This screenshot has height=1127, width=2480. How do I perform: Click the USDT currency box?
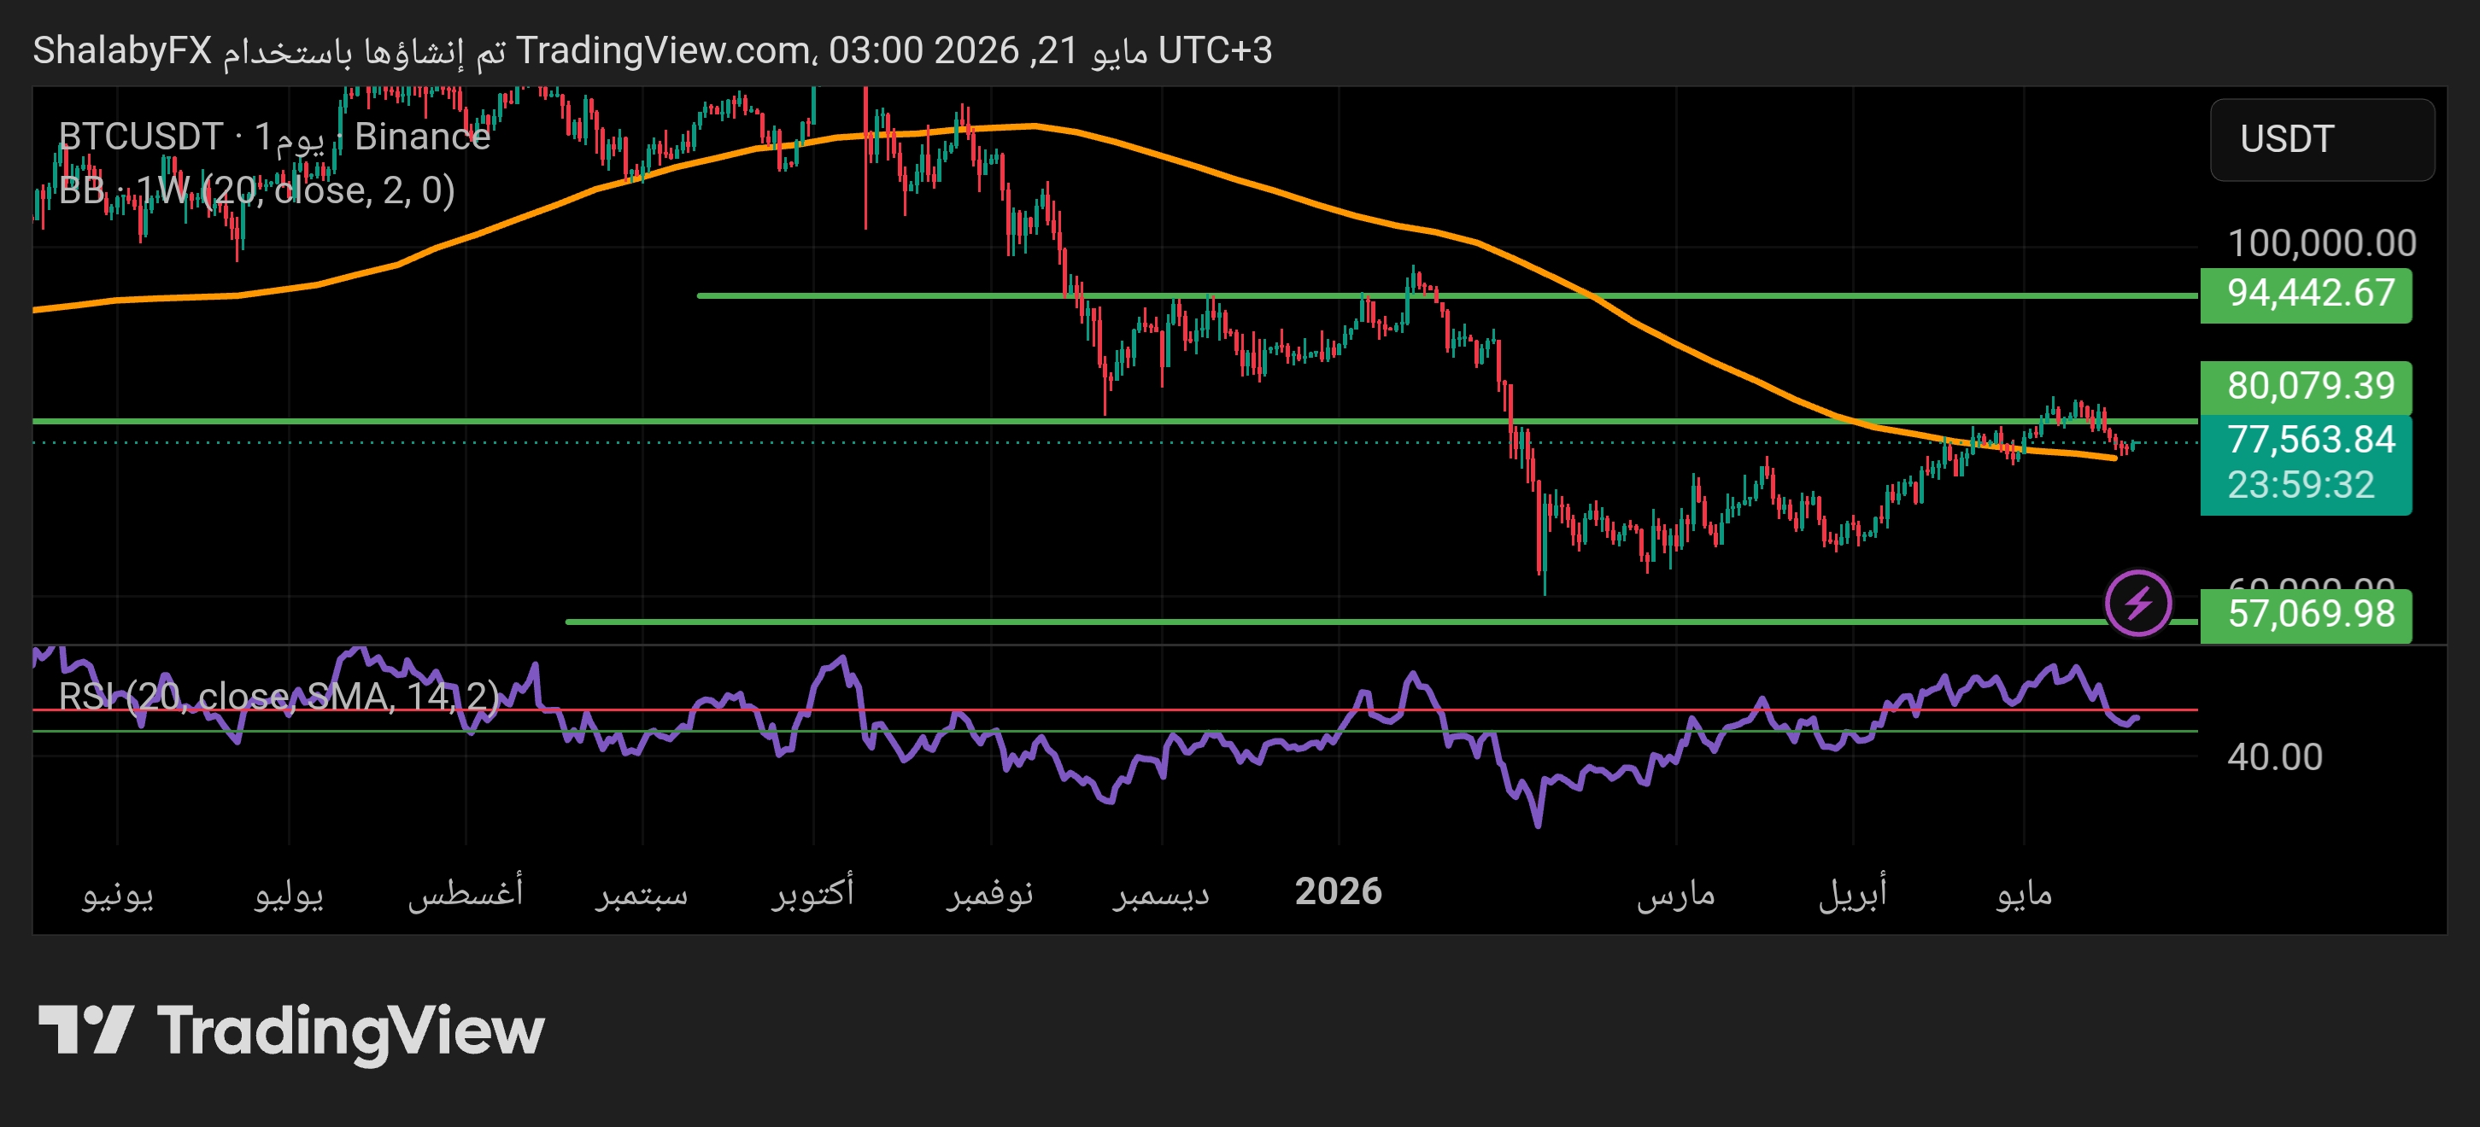pos(2321,139)
